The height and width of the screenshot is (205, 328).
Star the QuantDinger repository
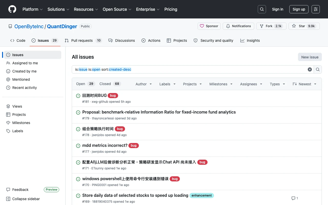coord(304,26)
